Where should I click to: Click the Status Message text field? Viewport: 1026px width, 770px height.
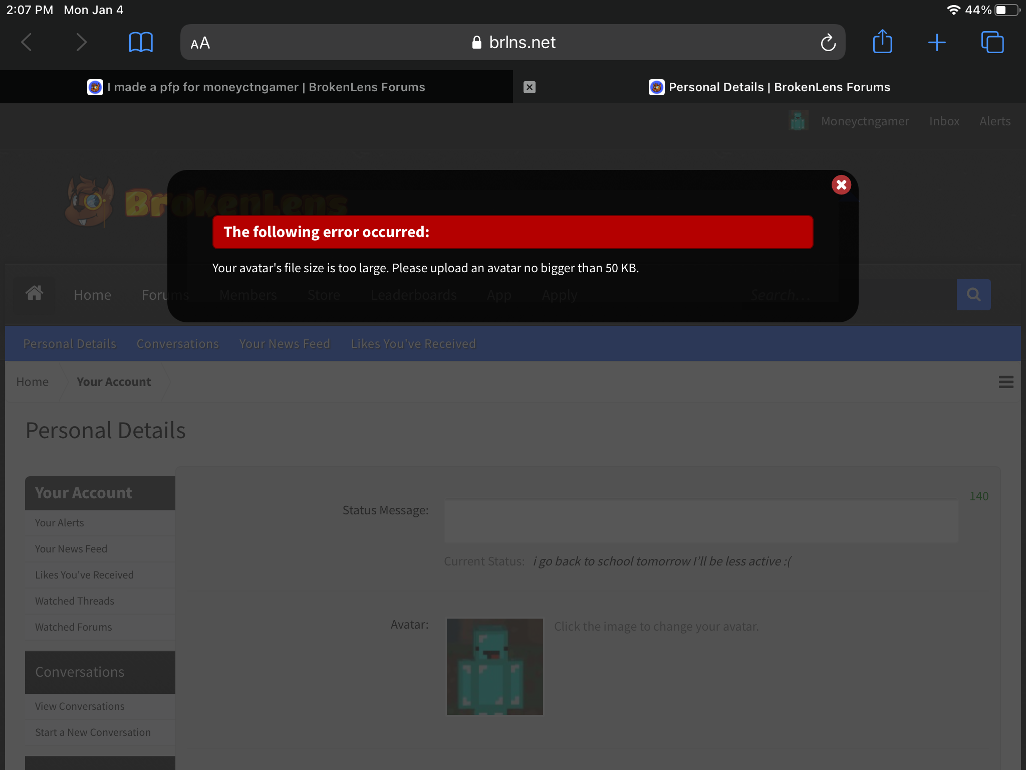[x=701, y=521]
